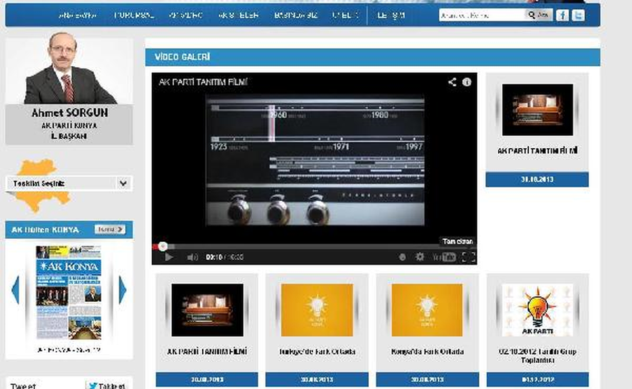Open the Konya'da Fark Ortada thumbnail

tap(427, 310)
